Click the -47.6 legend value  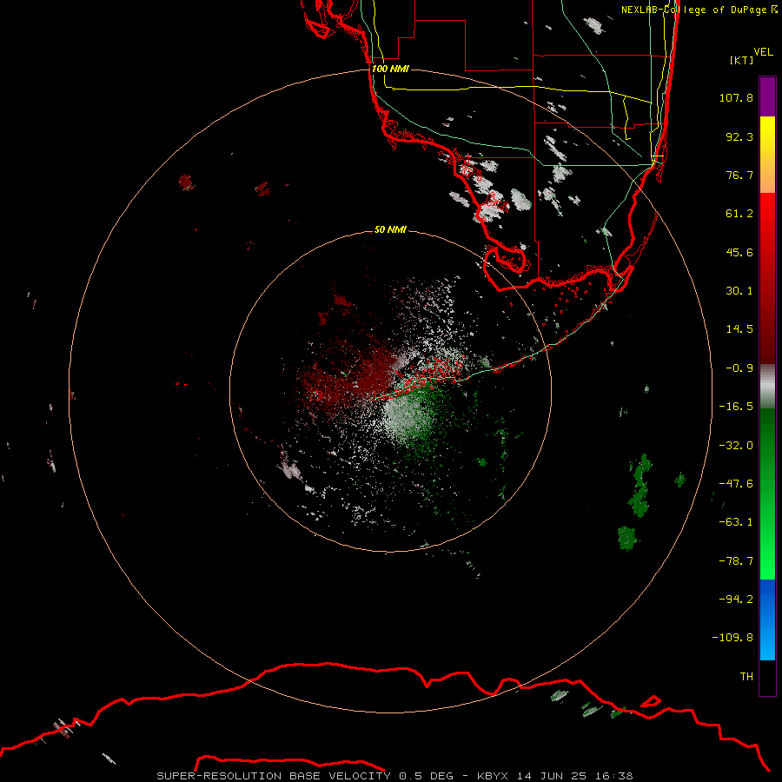(x=736, y=484)
